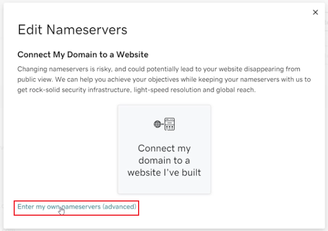The width and height of the screenshot is (328, 231).
Task: Close the Edit Nameservers dialog
Action: tap(315, 13)
